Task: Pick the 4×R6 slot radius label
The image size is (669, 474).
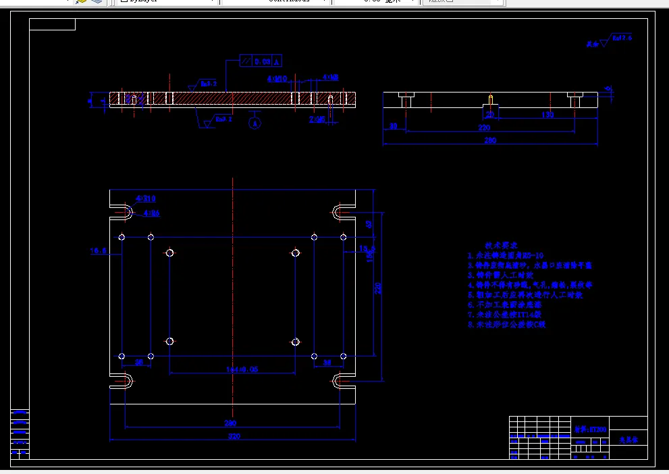Action: pyautogui.click(x=151, y=213)
